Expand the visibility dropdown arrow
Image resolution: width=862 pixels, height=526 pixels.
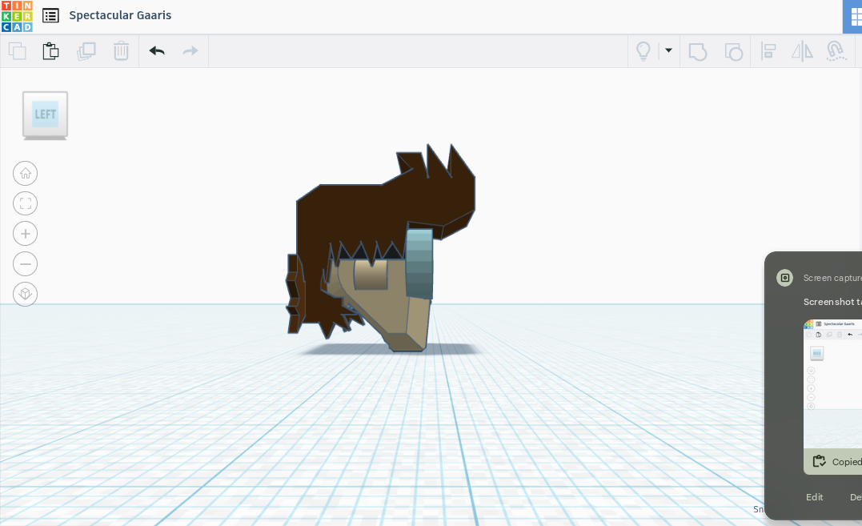668,50
